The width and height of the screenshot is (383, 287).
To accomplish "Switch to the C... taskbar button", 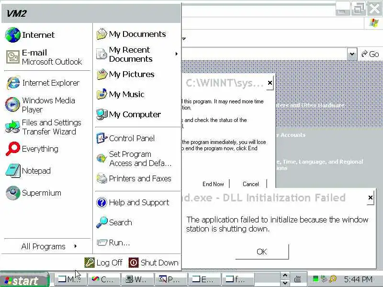I will point(103,279).
